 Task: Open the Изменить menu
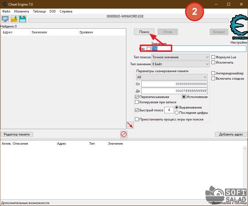(x=22, y=11)
